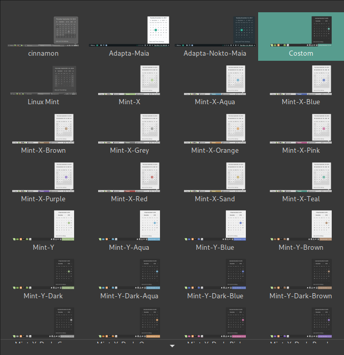Viewport: 344px width, 355px height.
Task: Apply the Mint-Y-Aqua theme
Action: point(129,230)
